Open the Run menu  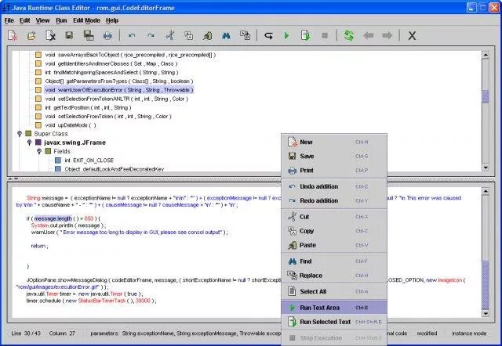[x=61, y=20]
